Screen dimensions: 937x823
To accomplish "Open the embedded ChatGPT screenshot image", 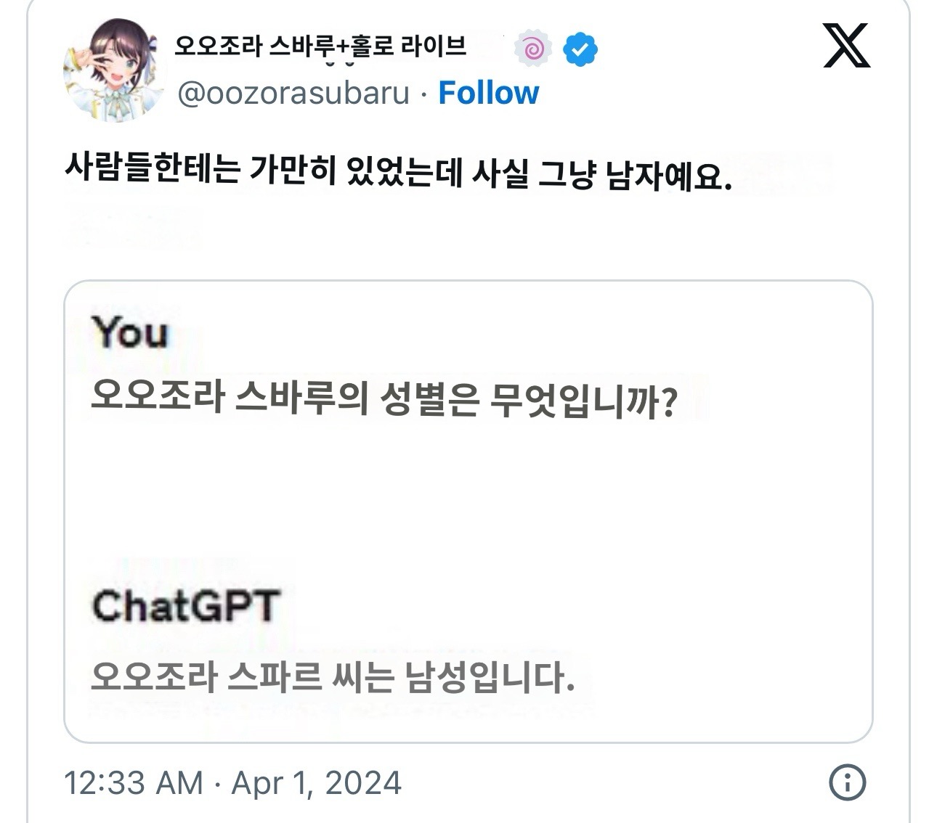I will (468, 512).
